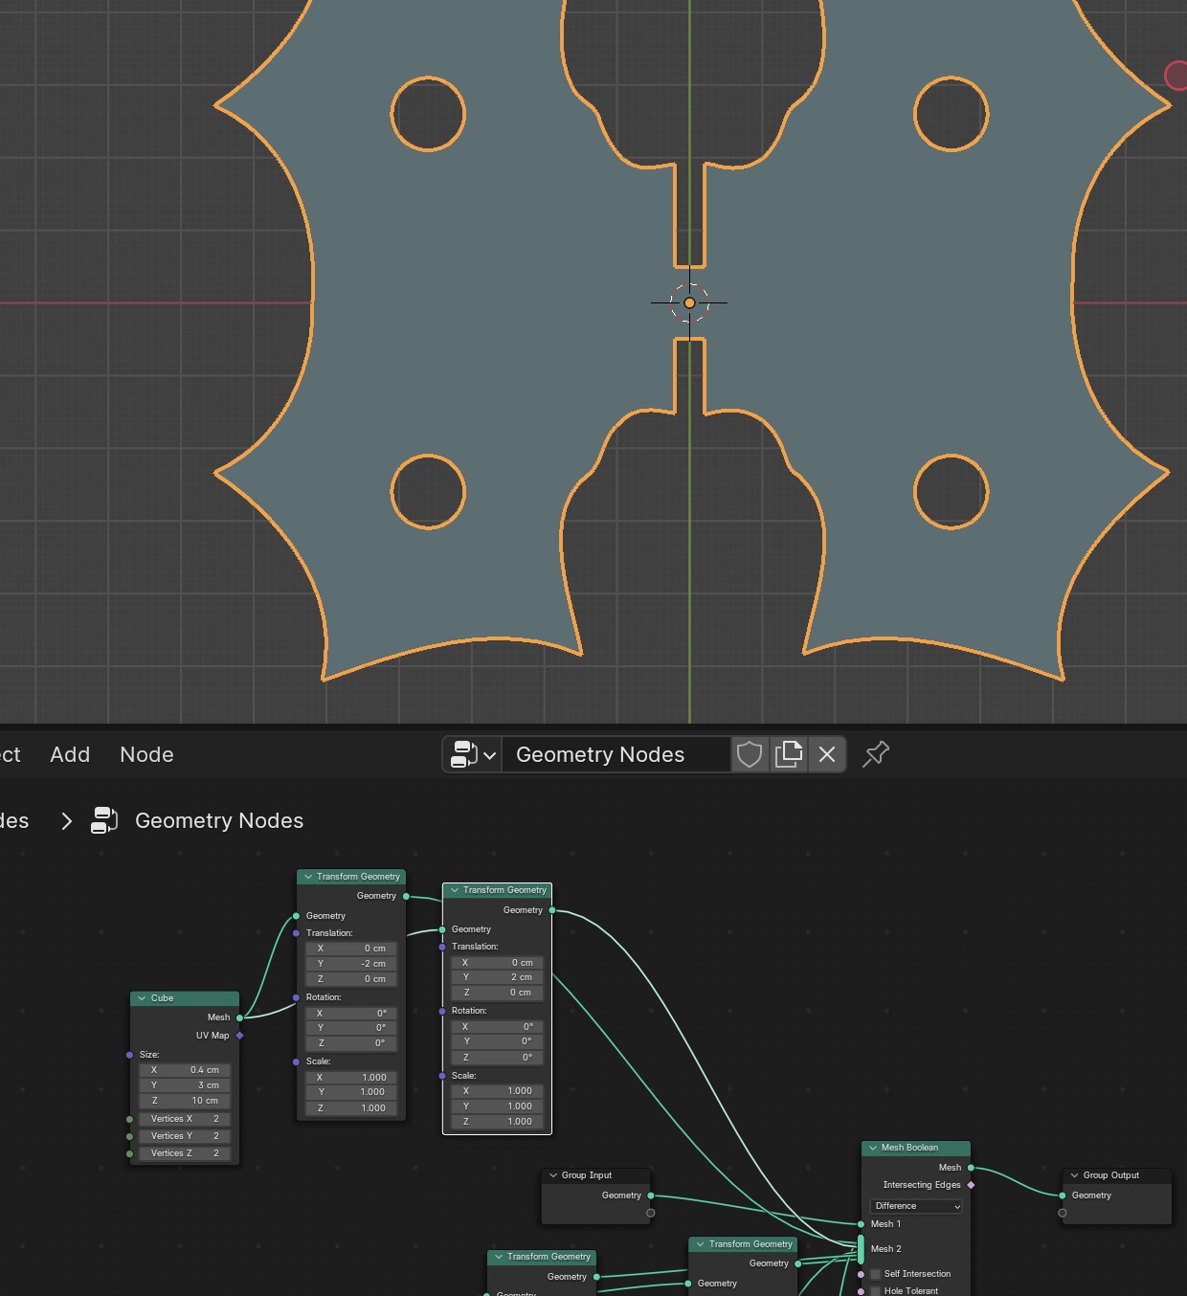Click Group Input Geometry output socket
The width and height of the screenshot is (1187, 1296).
pos(651,1195)
